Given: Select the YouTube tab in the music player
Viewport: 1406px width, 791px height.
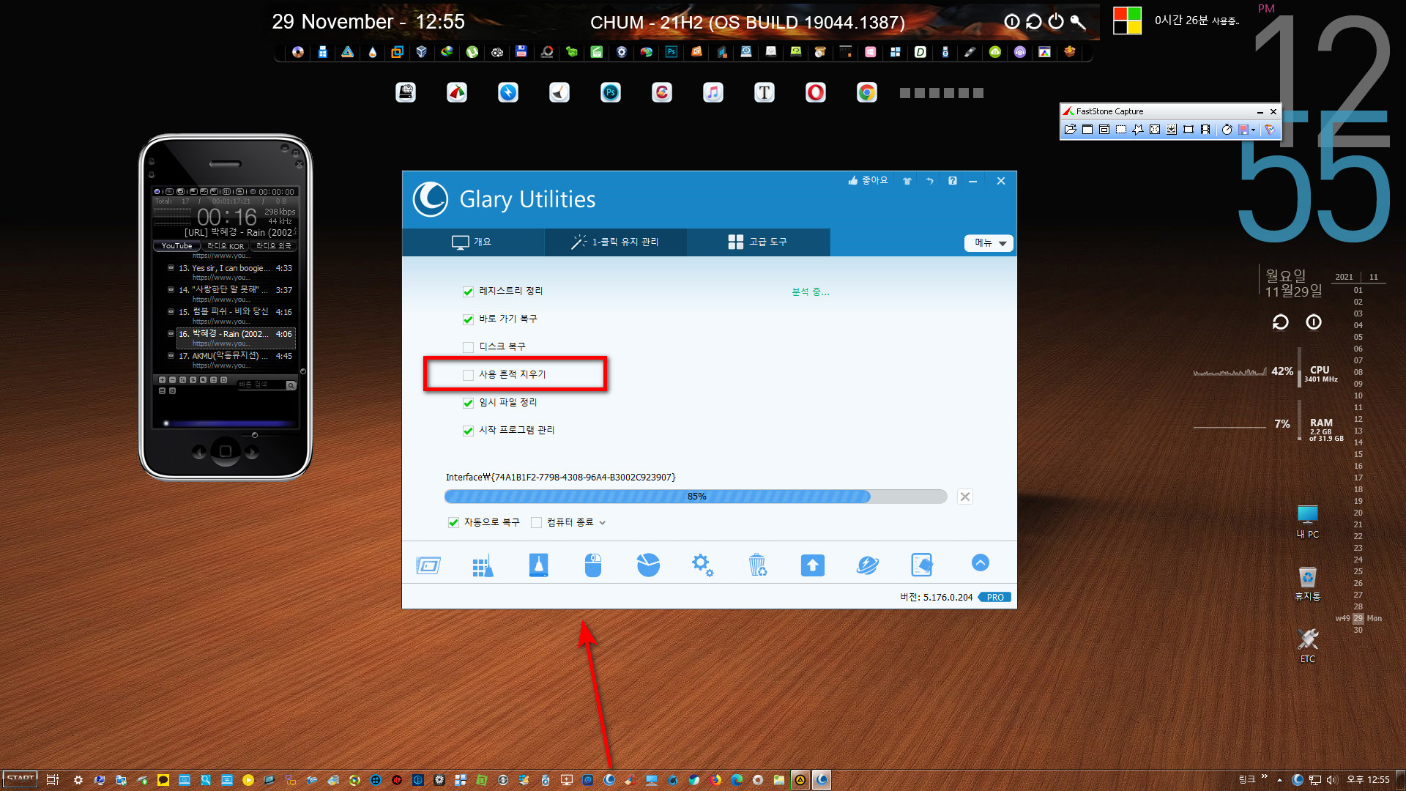Looking at the screenshot, I should coord(176,246).
